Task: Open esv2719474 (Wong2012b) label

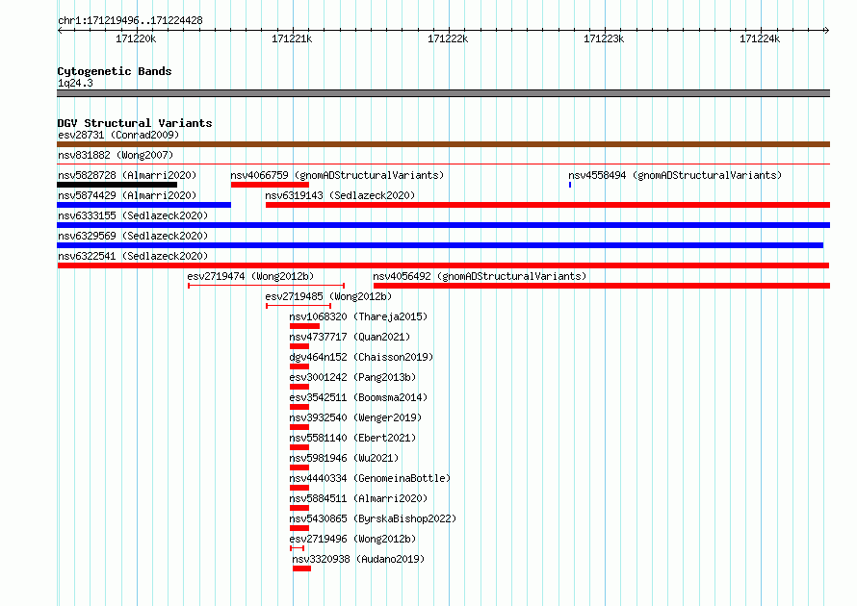Action: pyautogui.click(x=250, y=276)
